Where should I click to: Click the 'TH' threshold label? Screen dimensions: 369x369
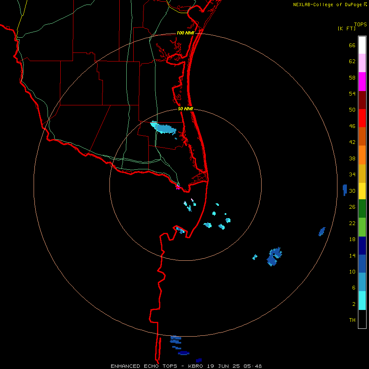352,320
